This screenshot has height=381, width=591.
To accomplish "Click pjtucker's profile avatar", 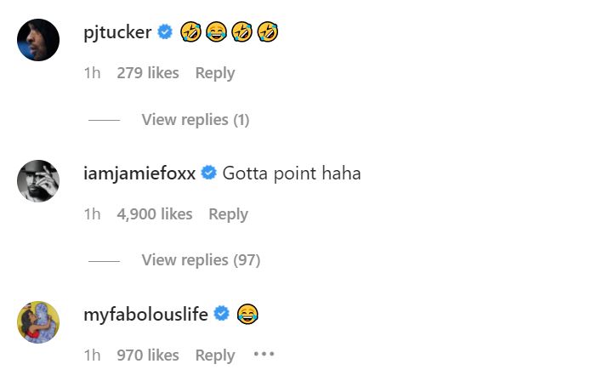I will tap(38, 40).
